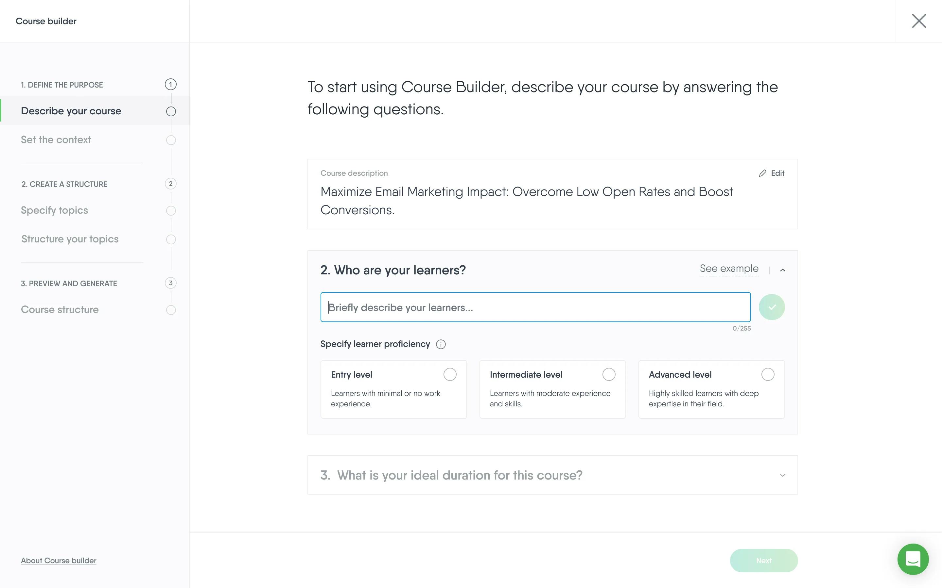Open the See example link
942x588 pixels.
729,268
